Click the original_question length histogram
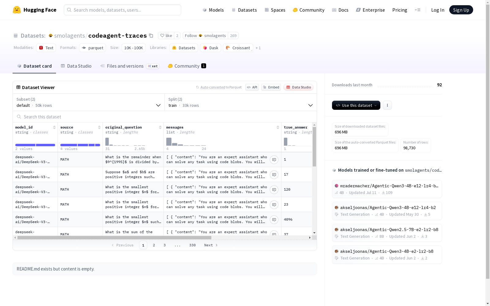 (125, 142)
